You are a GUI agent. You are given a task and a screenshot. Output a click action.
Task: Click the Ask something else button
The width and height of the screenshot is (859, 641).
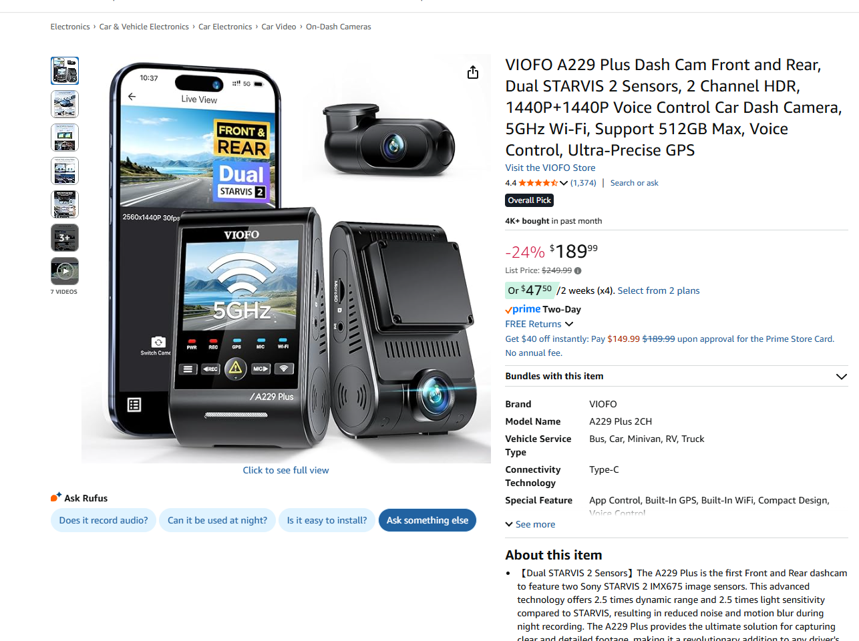tap(427, 520)
